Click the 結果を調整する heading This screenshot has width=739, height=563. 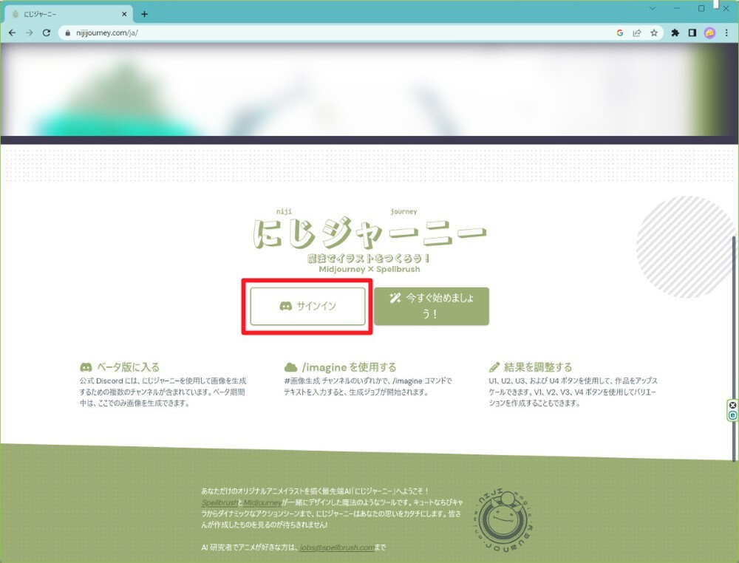538,367
